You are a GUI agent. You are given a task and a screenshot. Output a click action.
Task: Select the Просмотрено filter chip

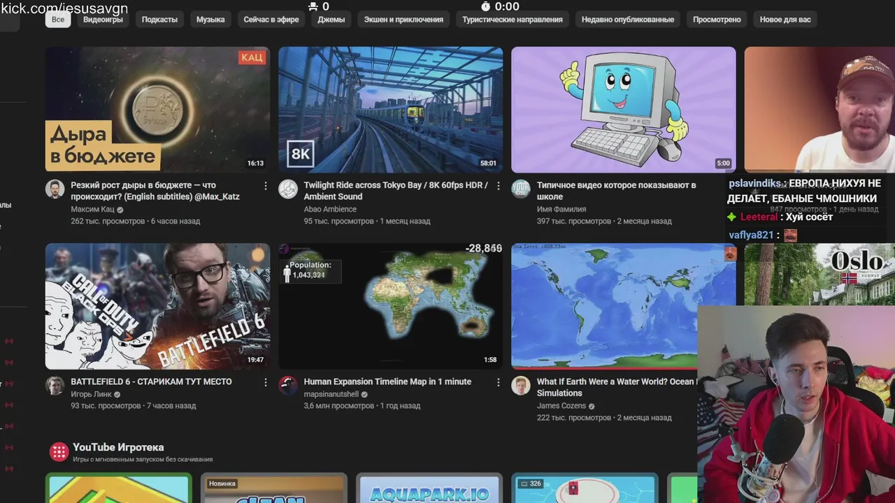pyautogui.click(x=717, y=20)
